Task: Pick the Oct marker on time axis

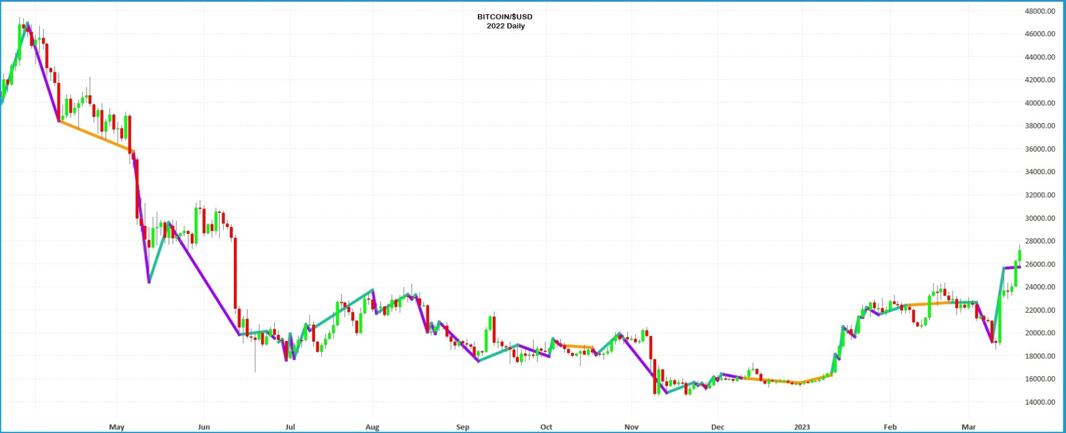Action: coord(546,427)
